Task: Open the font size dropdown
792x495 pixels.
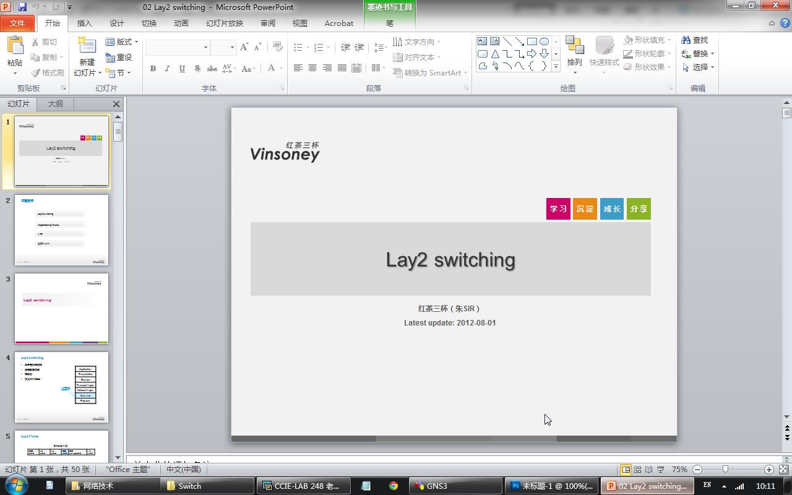Action: [x=232, y=48]
